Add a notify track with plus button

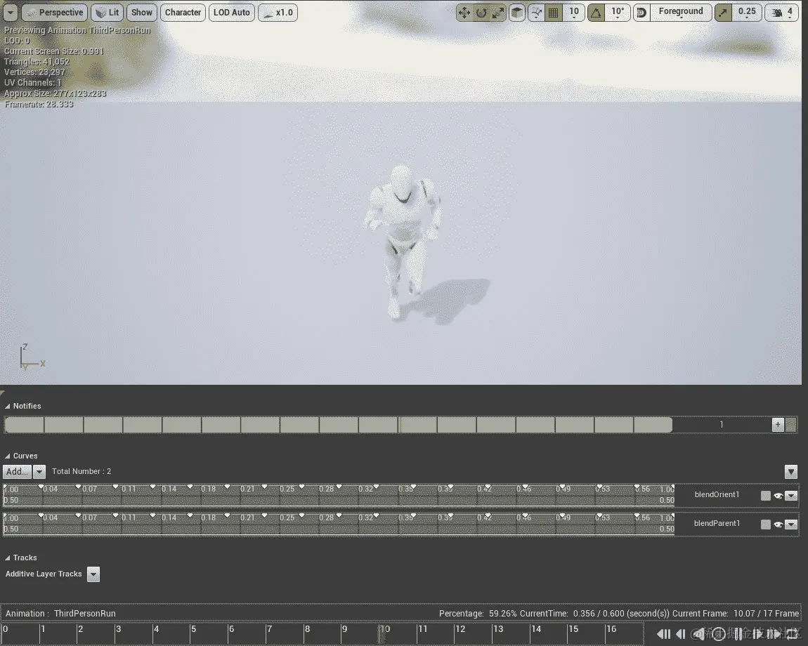[x=778, y=425]
